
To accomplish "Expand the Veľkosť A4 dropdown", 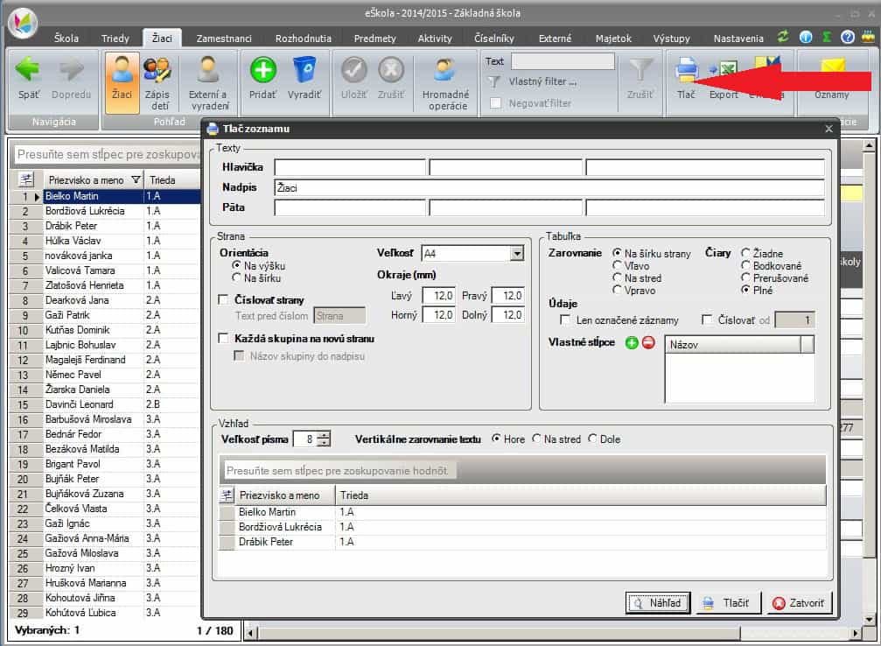I will pyautogui.click(x=517, y=253).
